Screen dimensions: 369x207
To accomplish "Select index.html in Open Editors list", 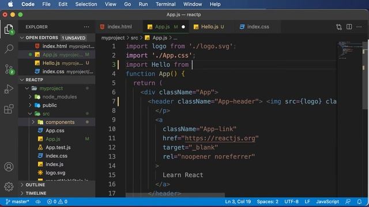I will point(57,46).
